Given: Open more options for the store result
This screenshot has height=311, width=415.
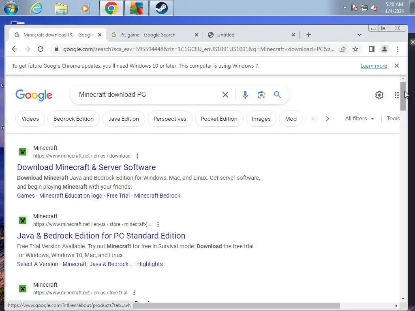Looking at the screenshot, I should 158,224.
